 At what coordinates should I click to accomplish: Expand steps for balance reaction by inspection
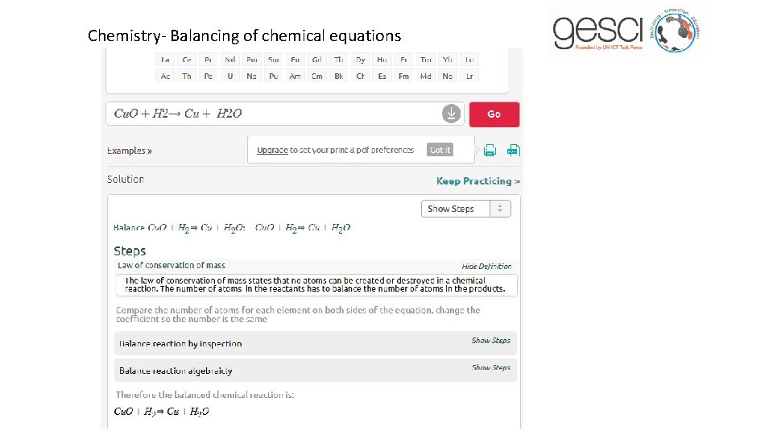(490, 341)
